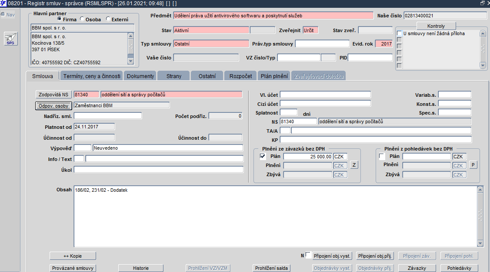This screenshot has height=272, width=490.
Task: Click the Z button next to Plnění
Action: (354, 165)
